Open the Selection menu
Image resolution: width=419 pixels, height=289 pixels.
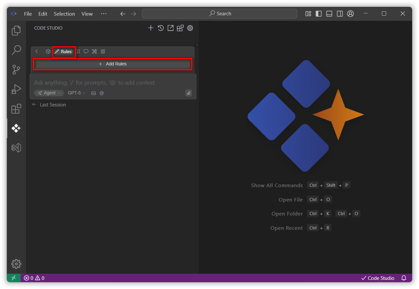[64, 14]
